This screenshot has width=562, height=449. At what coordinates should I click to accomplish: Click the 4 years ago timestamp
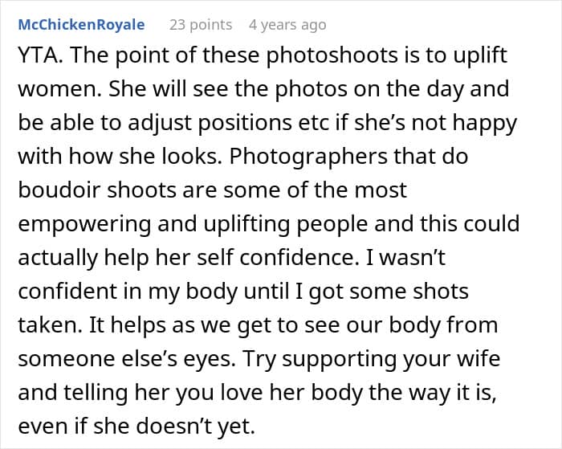pyautogui.click(x=287, y=25)
